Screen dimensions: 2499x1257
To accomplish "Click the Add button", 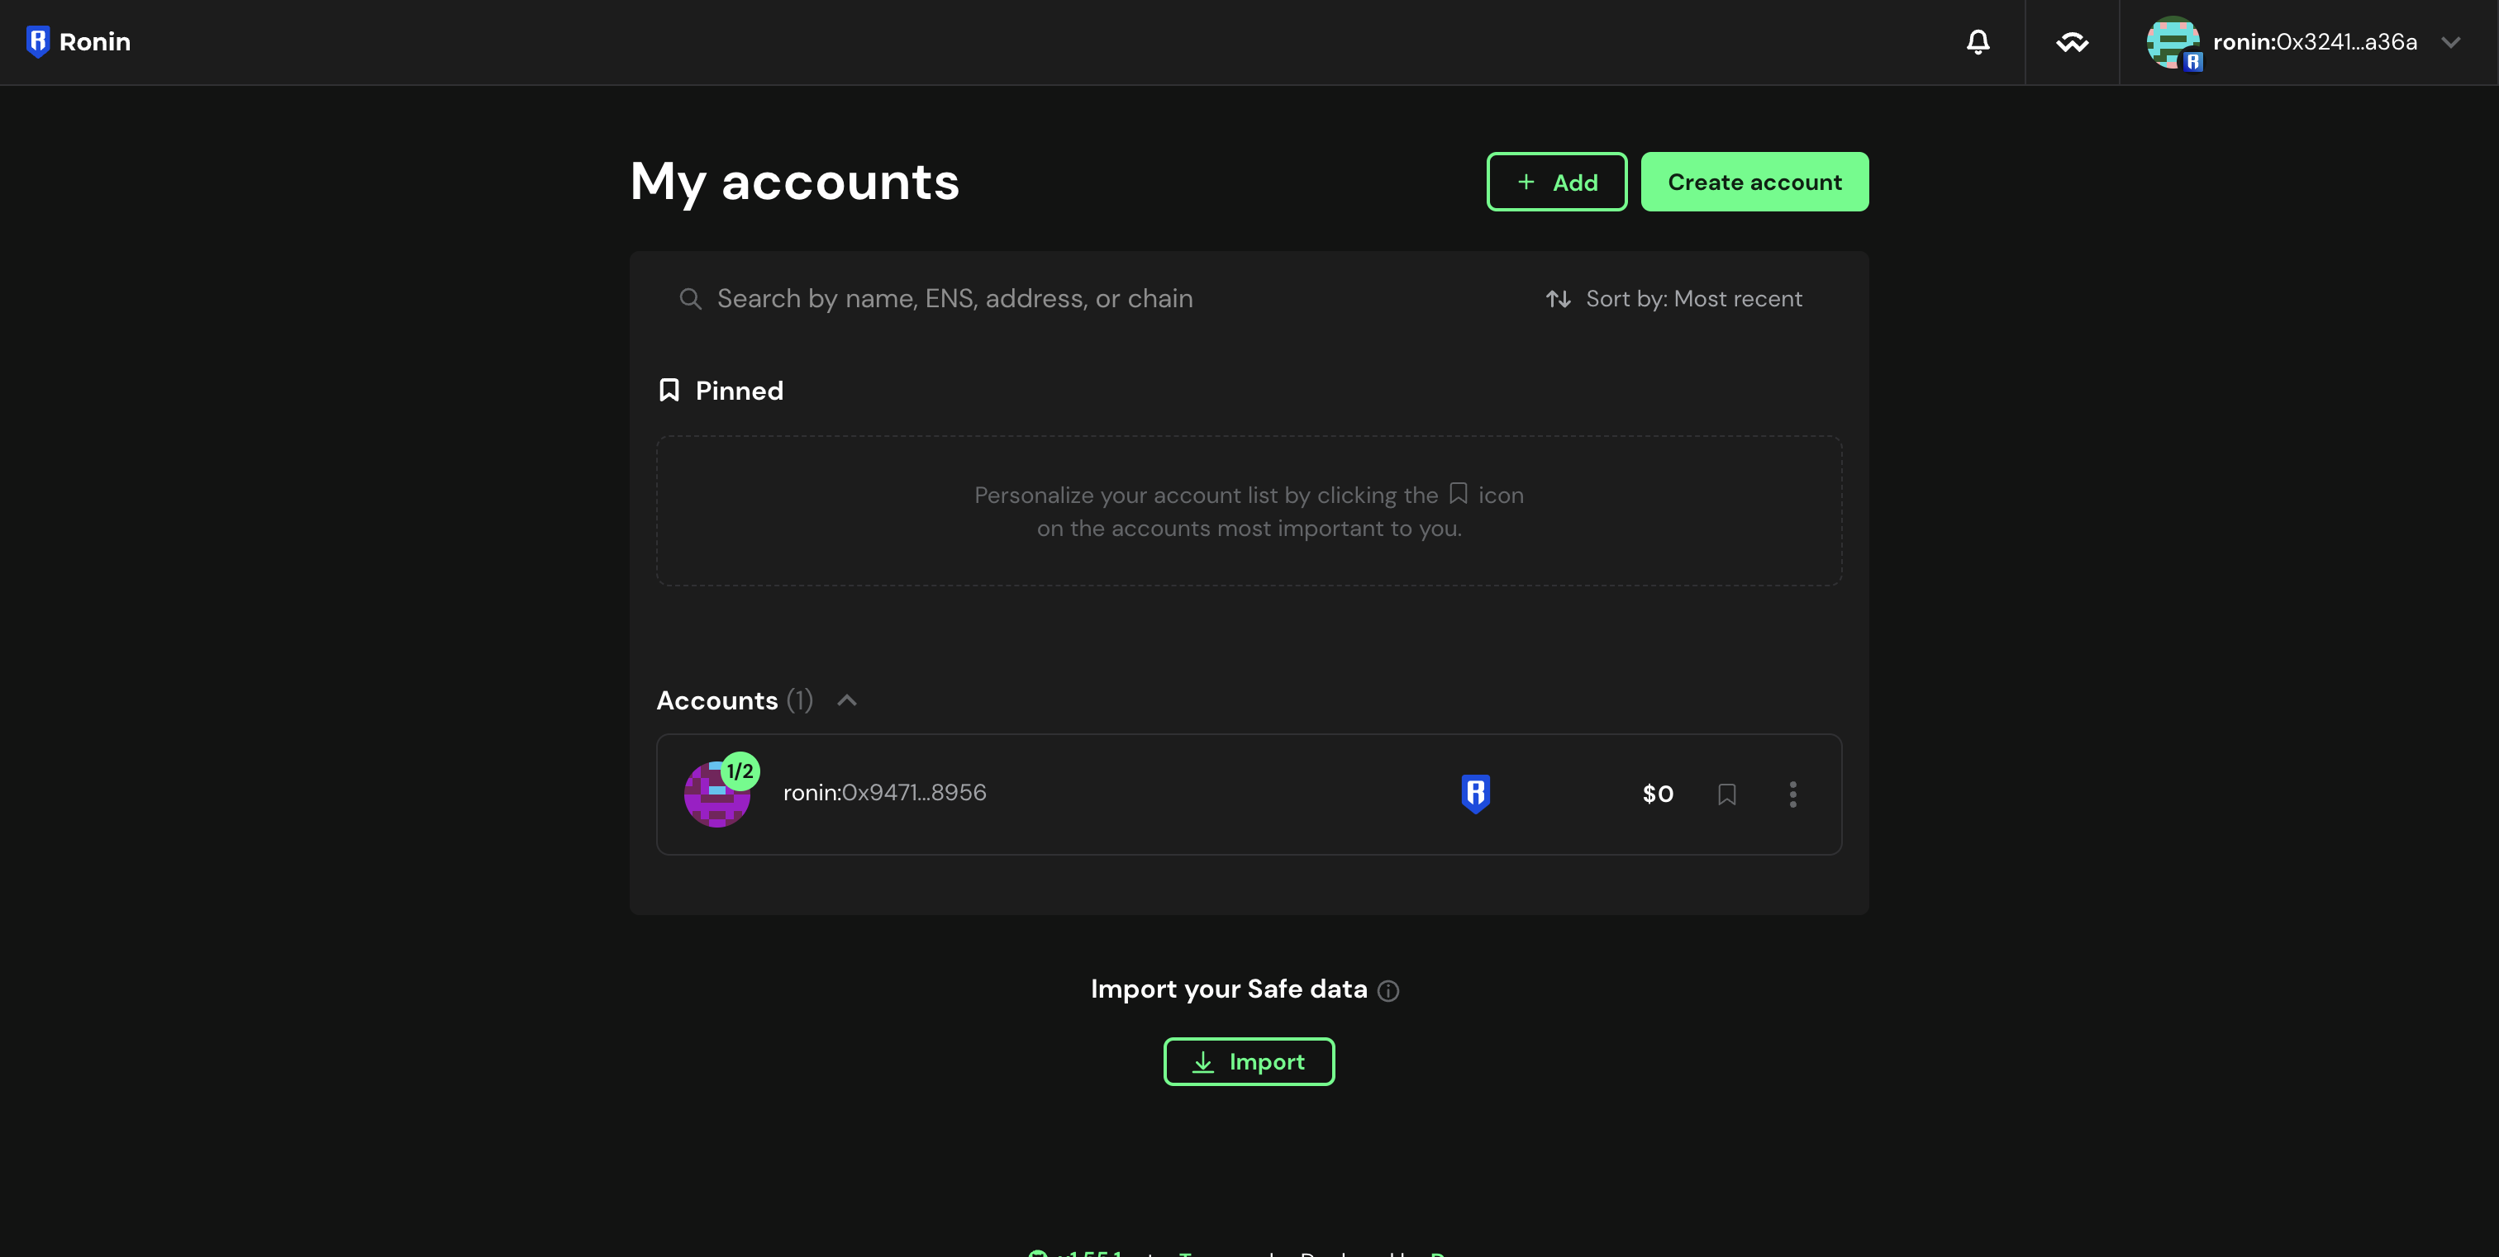I will [x=1556, y=183].
